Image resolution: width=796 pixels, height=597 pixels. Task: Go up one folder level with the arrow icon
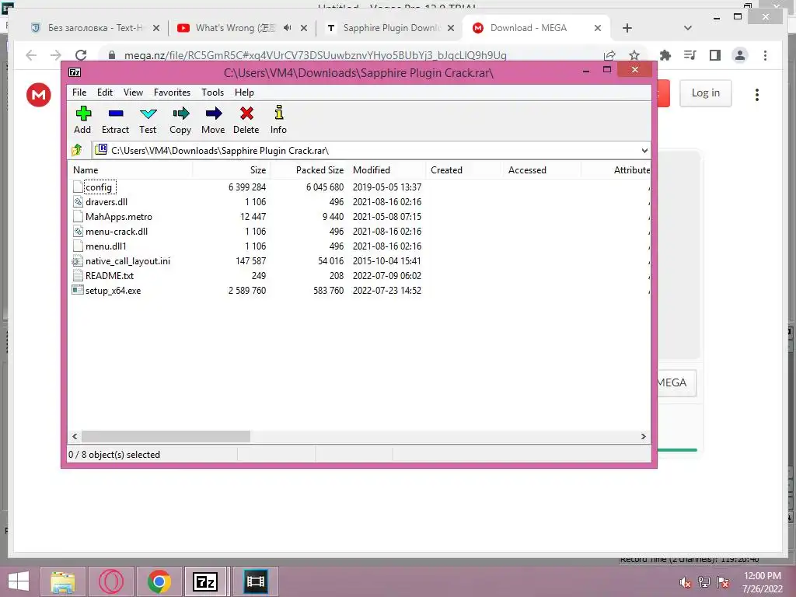[77, 150]
